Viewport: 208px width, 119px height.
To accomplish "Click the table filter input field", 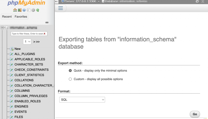I will (27, 34).
